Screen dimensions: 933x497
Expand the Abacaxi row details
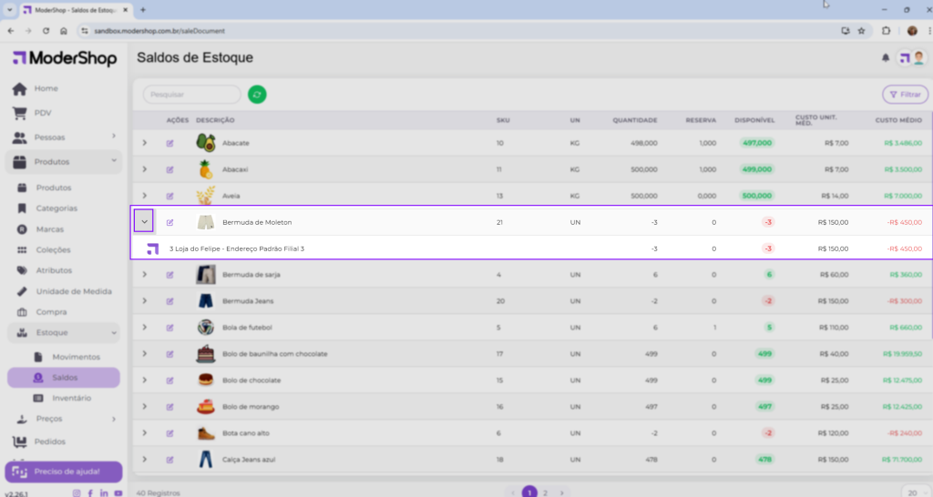pyautogui.click(x=144, y=169)
